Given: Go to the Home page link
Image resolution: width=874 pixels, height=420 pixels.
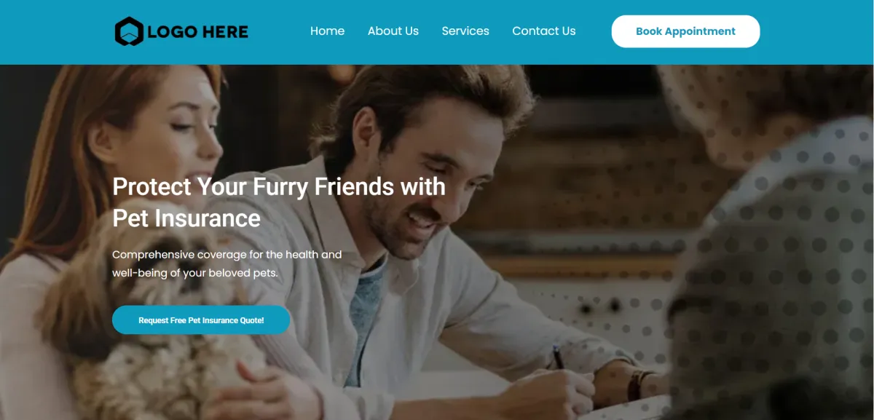Looking at the screenshot, I should [x=327, y=31].
